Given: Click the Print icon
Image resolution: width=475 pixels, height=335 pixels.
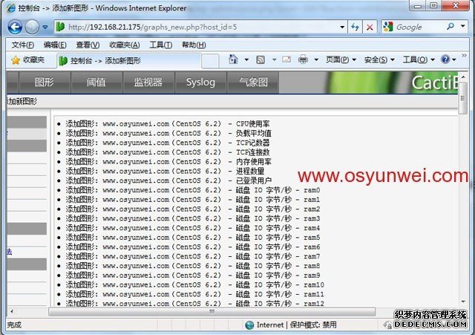Looking at the screenshot, I should [303, 59].
